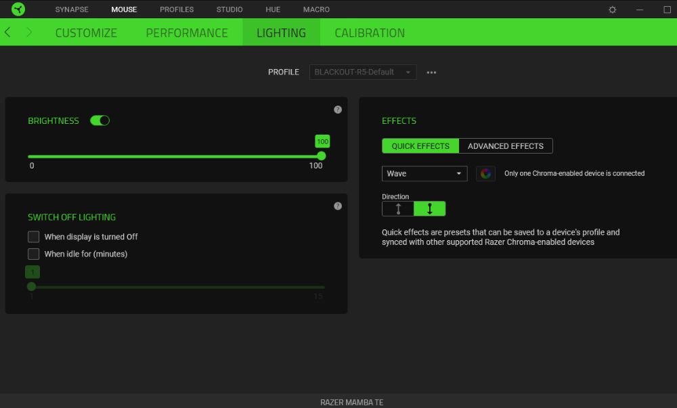Click the Razer Mamba TE device label
This screenshot has height=408, width=677.
[352, 403]
